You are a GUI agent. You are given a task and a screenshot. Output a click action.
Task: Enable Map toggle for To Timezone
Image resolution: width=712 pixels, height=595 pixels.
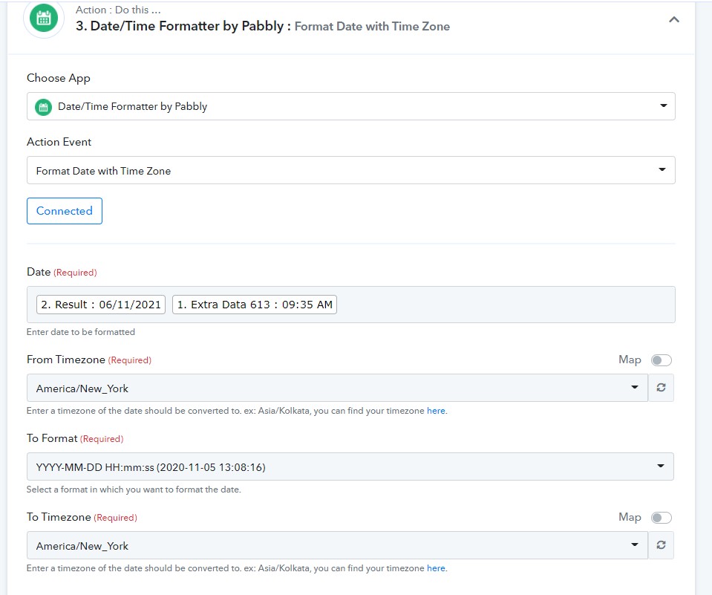[661, 518]
